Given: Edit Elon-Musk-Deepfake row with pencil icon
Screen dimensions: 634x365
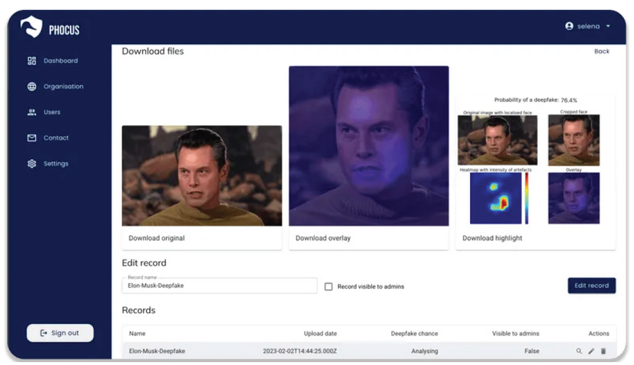Looking at the screenshot, I should 591,351.
